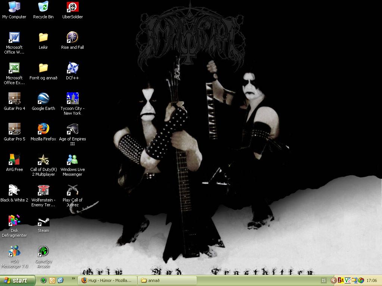Select the Windows Live Messenger shortcut
The image size is (382, 286).
[72, 165]
